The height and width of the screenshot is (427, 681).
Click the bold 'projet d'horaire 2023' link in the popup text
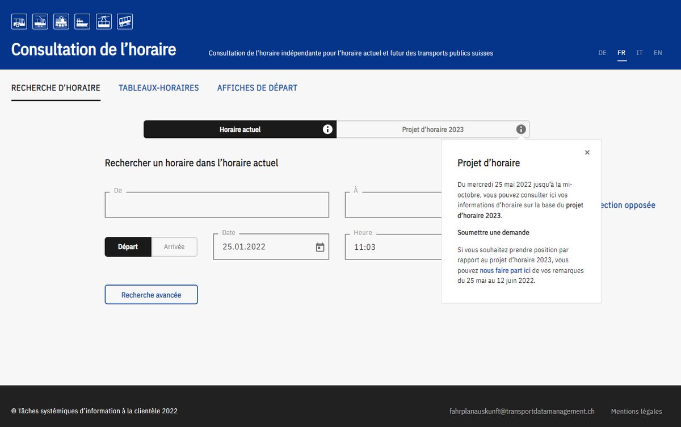click(x=520, y=210)
